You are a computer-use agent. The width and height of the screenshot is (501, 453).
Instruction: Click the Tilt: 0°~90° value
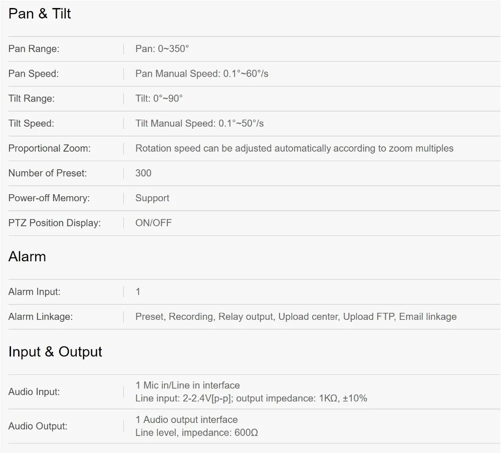pyautogui.click(x=159, y=99)
